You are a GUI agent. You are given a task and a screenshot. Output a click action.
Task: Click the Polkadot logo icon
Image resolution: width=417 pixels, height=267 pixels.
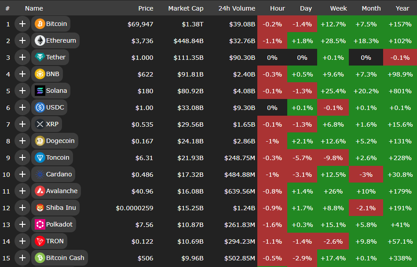click(x=40, y=224)
